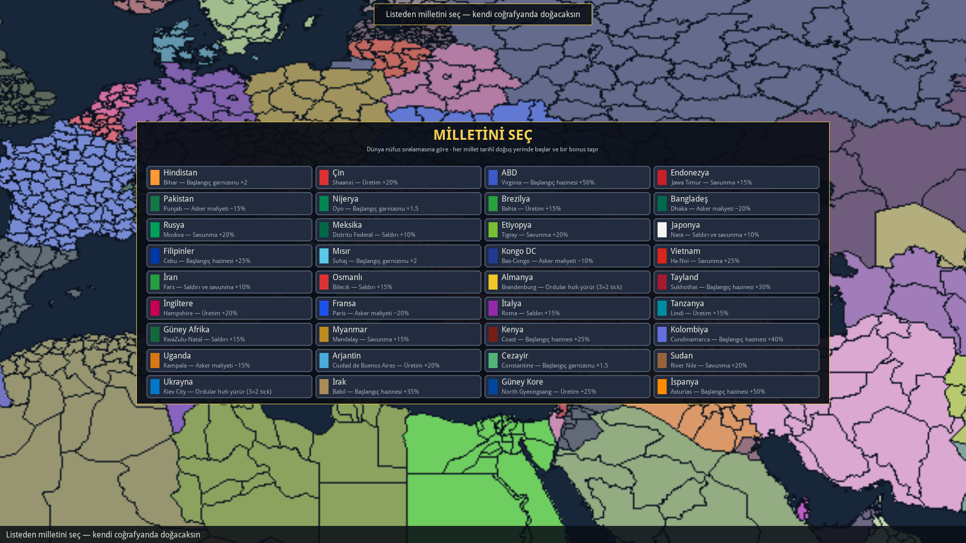966x543 pixels.
Task: Click the white Japonya color swatch
Action: (662, 230)
